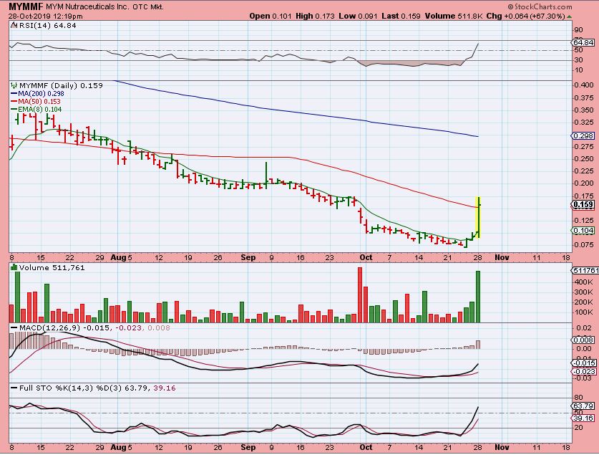
Task: Click the 0.075 price axis label
Action: tap(584, 245)
